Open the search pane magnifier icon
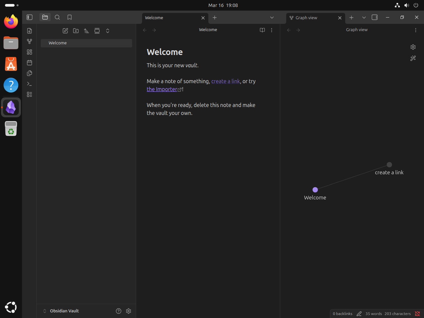The image size is (424, 318). click(x=57, y=17)
